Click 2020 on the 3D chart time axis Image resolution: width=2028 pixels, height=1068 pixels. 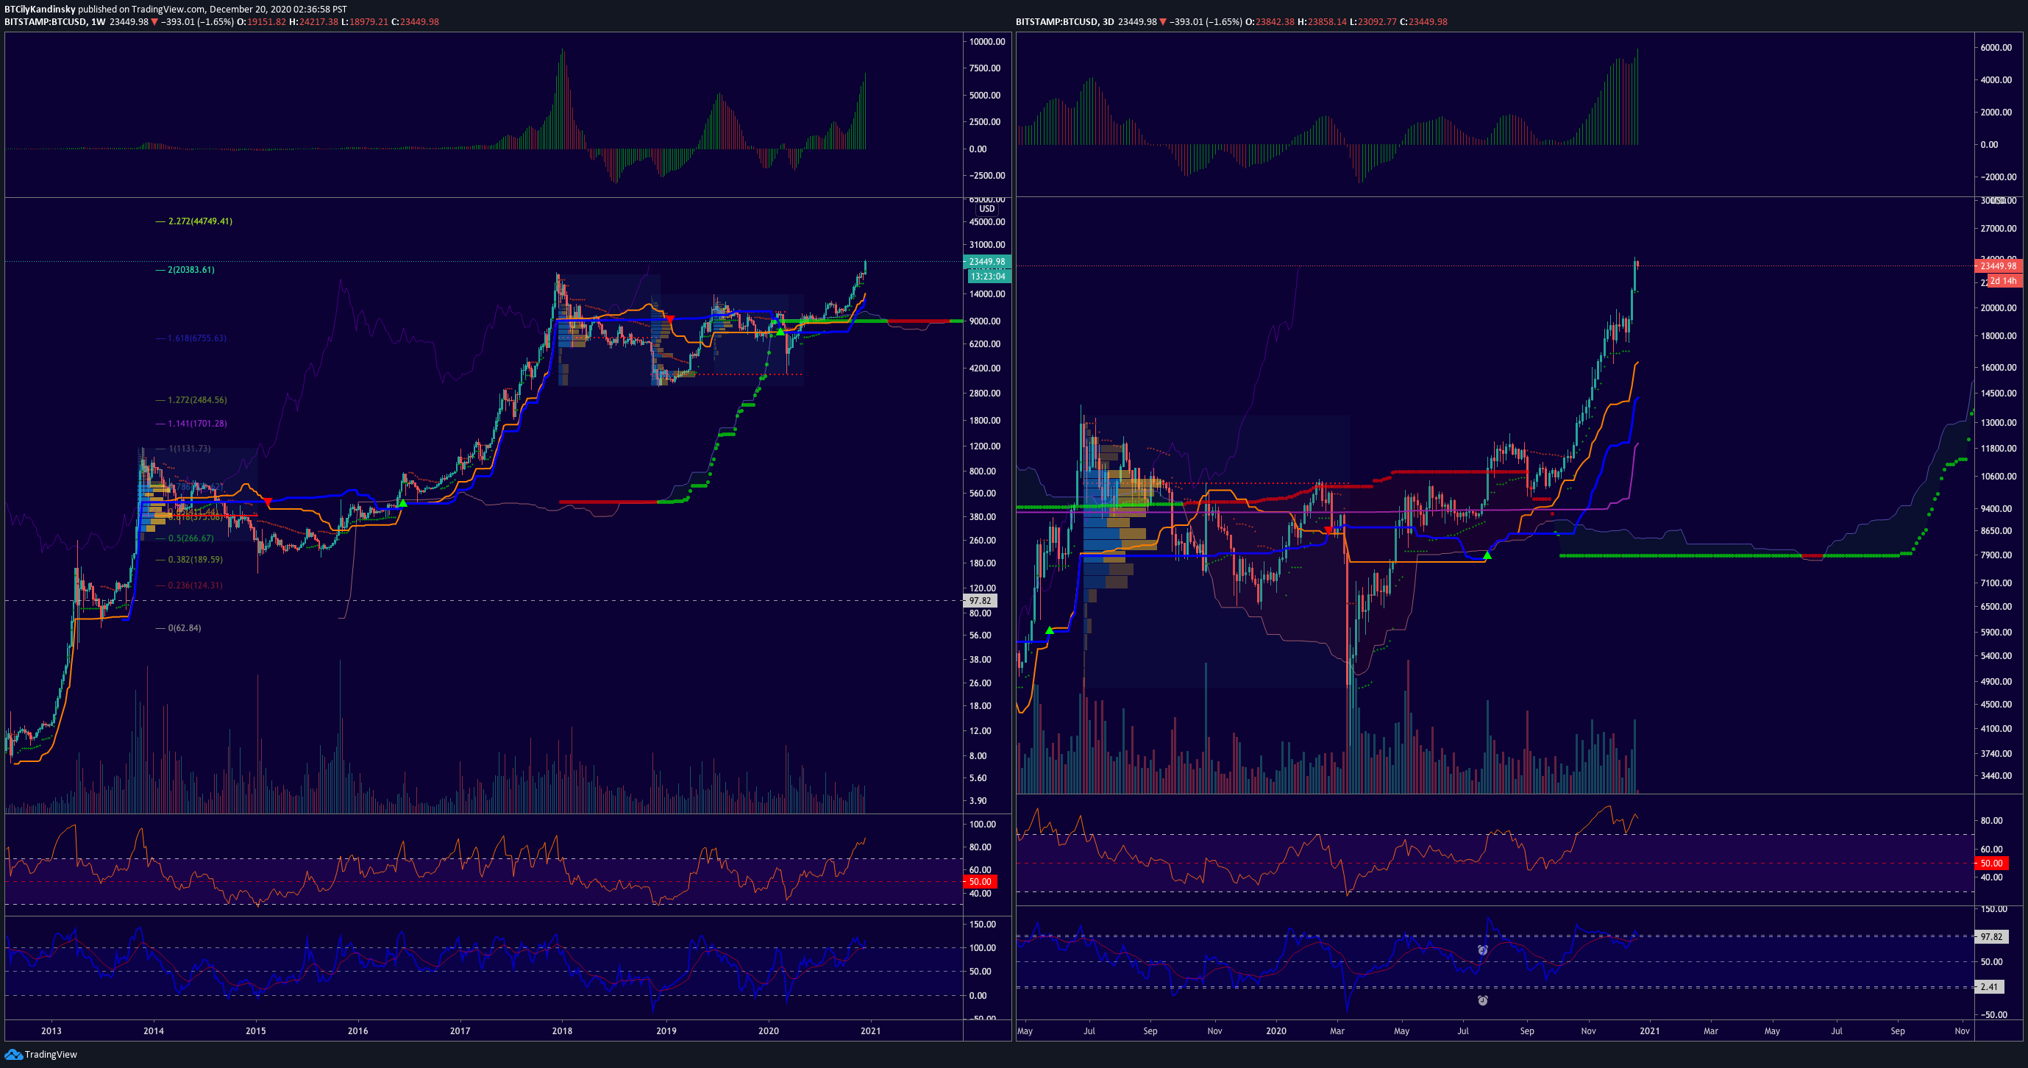pyautogui.click(x=1276, y=1030)
